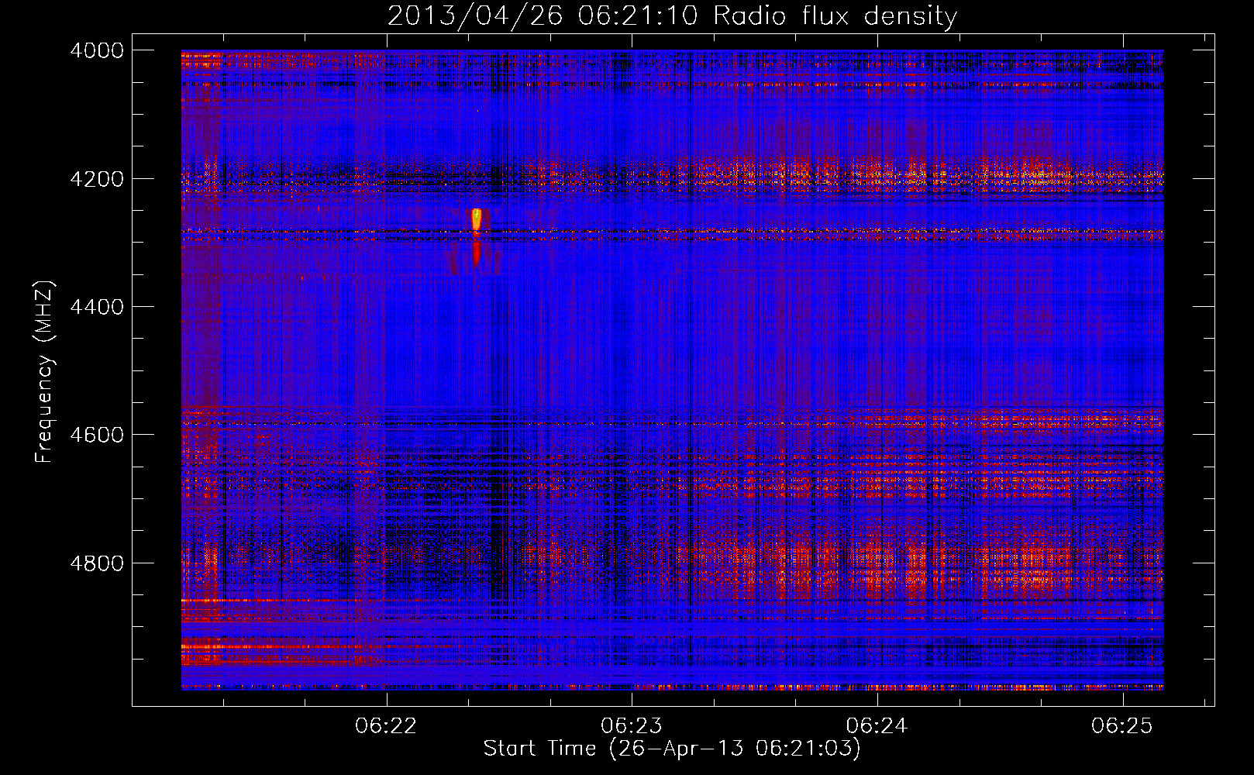
Task: Click the bright yellow radio burst near 4260 MHz
Action: click(x=477, y=219)
